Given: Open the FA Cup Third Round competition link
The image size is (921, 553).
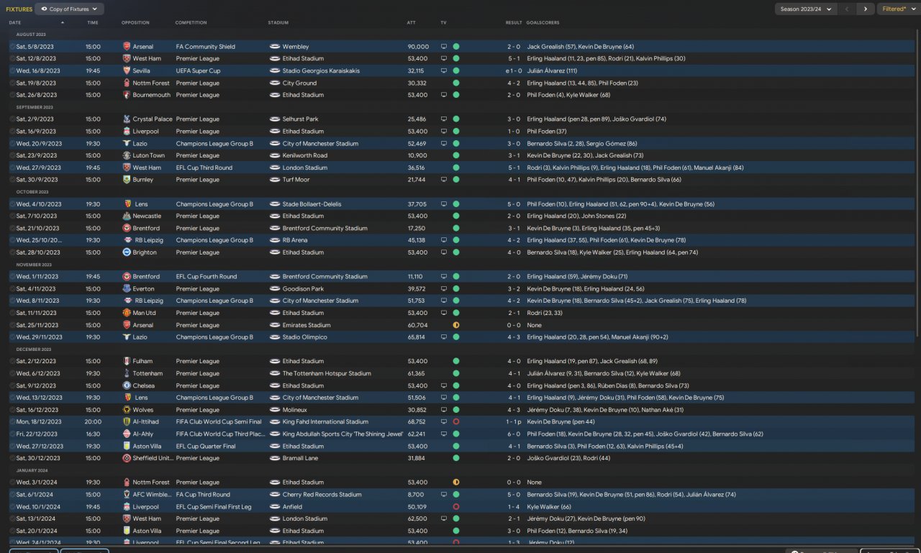Looking at the screenshot, I should 203,495.
